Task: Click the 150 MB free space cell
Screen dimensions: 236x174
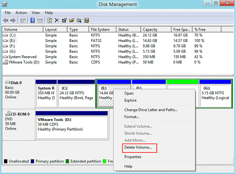Action: click(x=179, y=57)
